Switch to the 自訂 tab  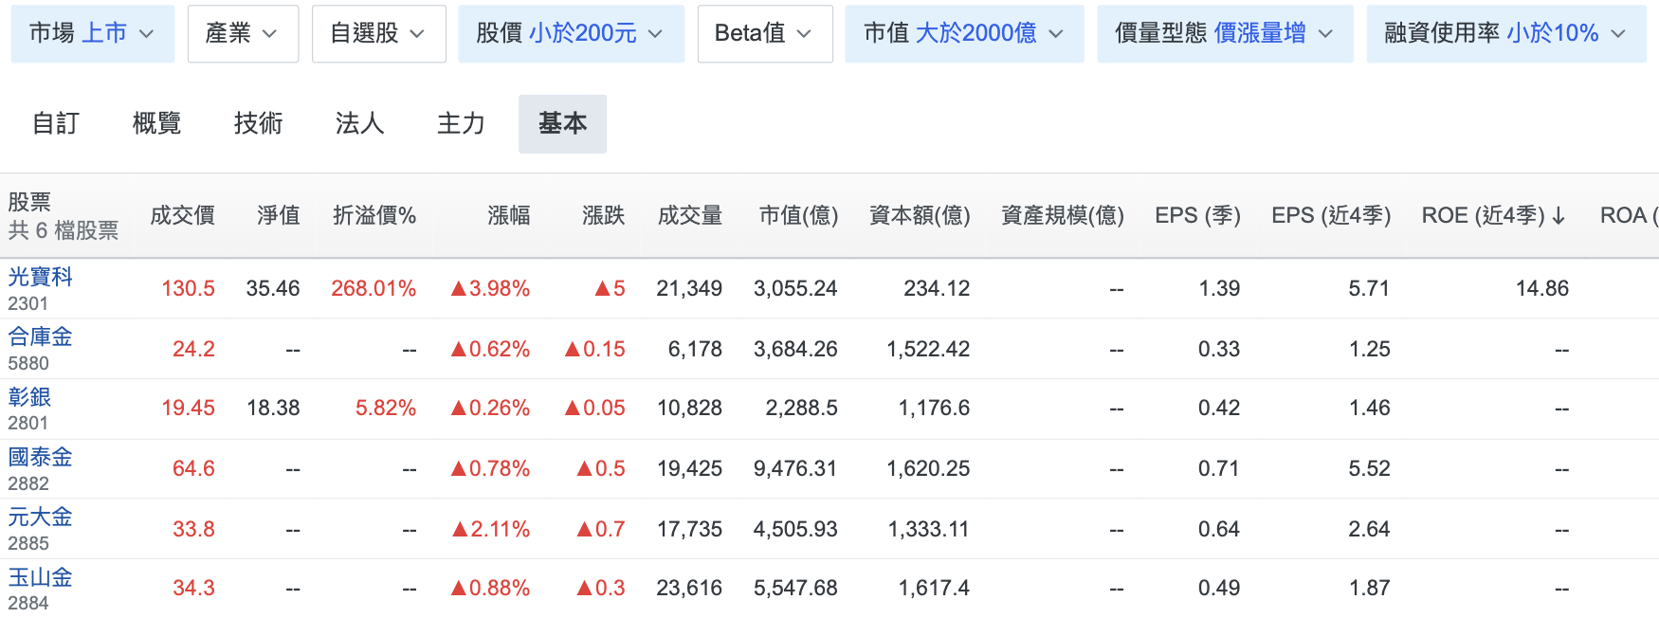tap(56, 123)
